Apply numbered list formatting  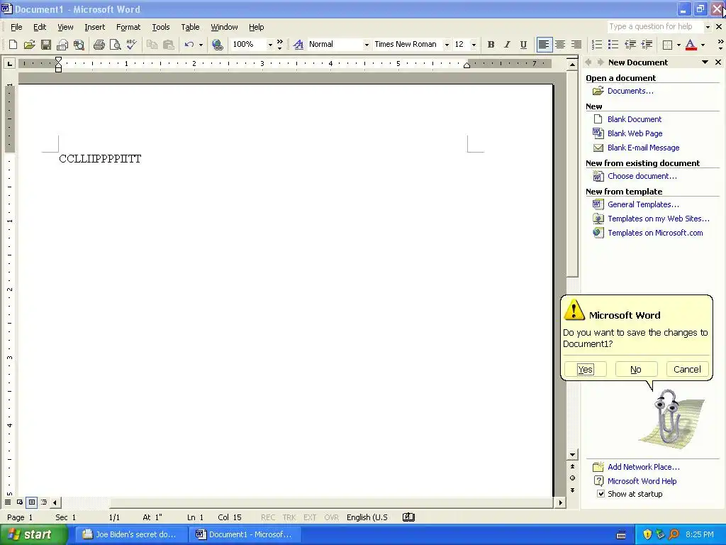coord(597,45)
